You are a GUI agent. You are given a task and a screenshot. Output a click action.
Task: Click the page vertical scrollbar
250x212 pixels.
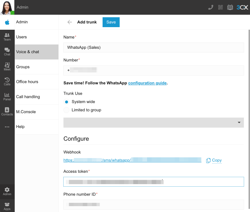(249, 119)
